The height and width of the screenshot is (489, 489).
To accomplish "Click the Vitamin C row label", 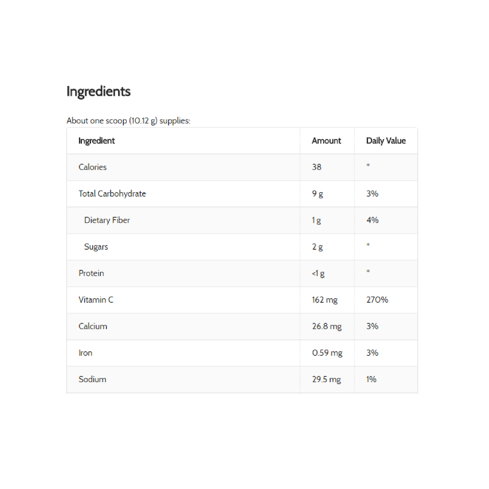I will [x=96, y=300].
